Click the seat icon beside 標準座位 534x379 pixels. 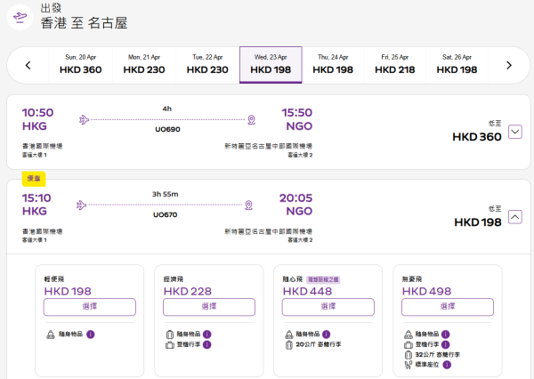click(x=408, y=365)
